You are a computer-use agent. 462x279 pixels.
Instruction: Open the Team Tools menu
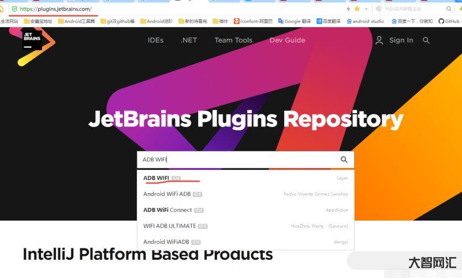point(233,40)
